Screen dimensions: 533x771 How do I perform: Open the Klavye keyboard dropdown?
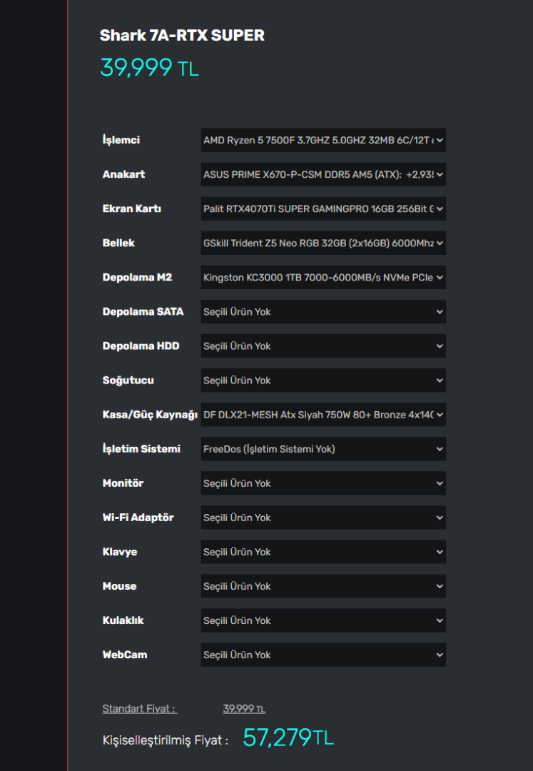tap(323, 551)
